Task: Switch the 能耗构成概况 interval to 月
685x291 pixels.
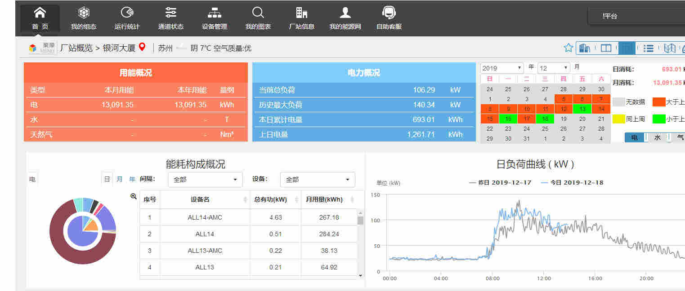Action: pos(119,179)
